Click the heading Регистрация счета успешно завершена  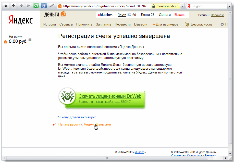[114, 36]
